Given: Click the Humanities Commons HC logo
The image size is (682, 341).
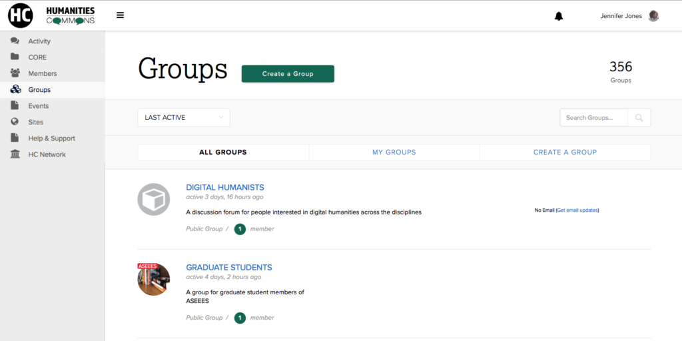Looking at the screenshot, I should pyautogui.click(x=21, y=15).
